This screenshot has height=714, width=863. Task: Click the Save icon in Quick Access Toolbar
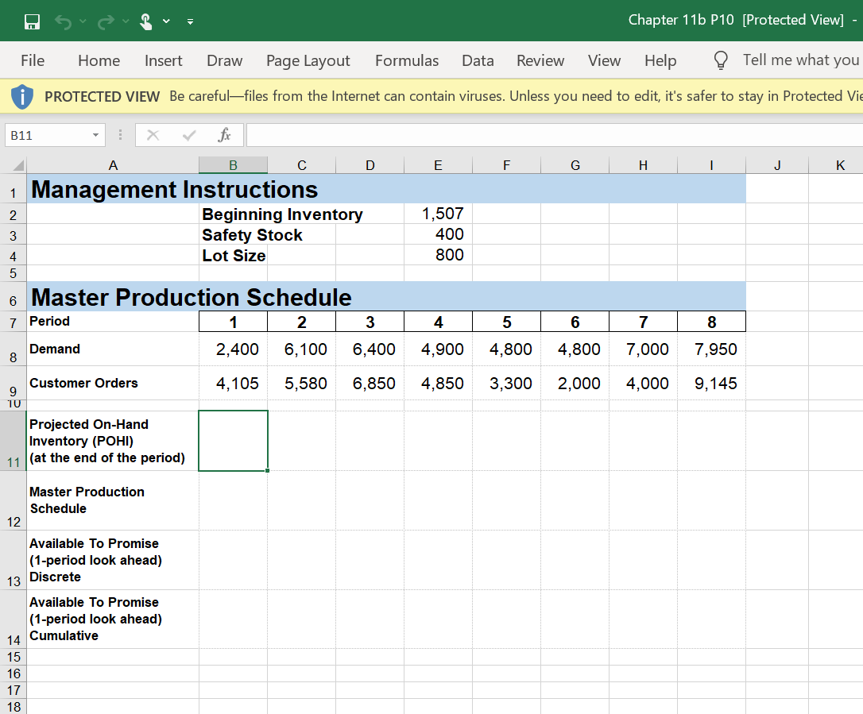point(32,21)
